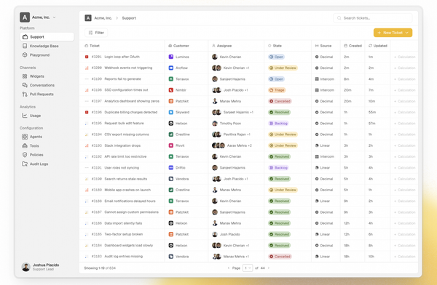The width and height of the screenshot is (437, 285).
Task: Open the Open state badge for #3201
Action: point(277,57)
